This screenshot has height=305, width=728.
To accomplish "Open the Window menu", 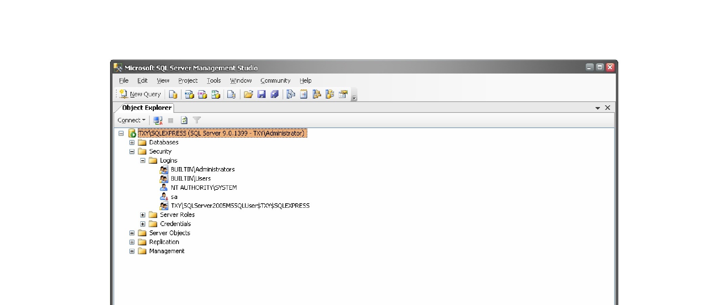I will 241,81.
